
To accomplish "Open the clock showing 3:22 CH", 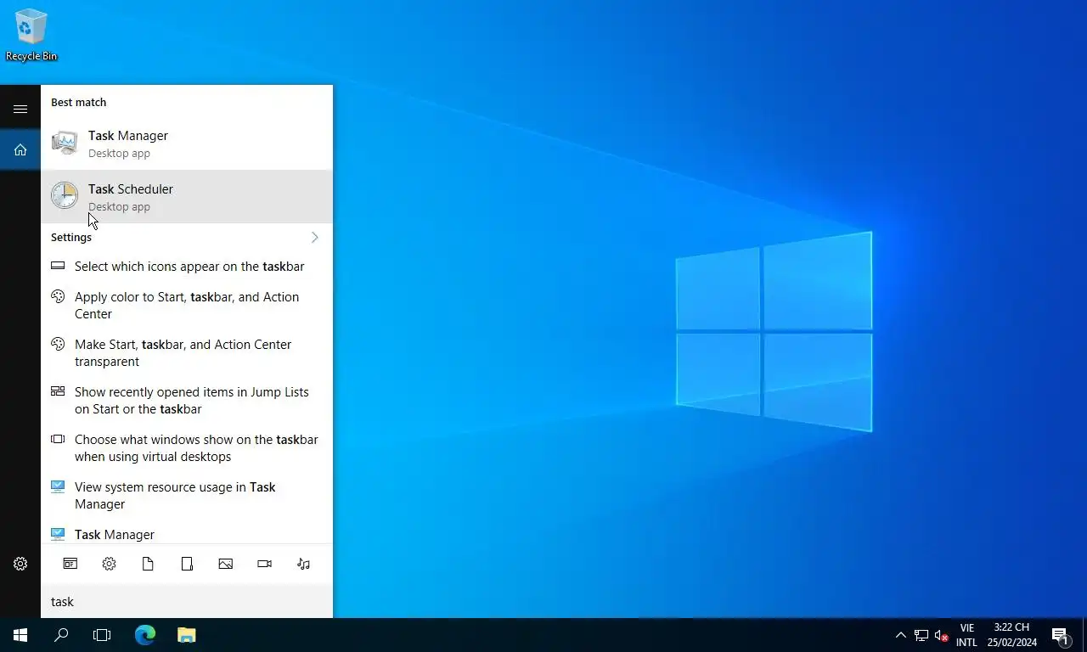I will pos(1011,635).
